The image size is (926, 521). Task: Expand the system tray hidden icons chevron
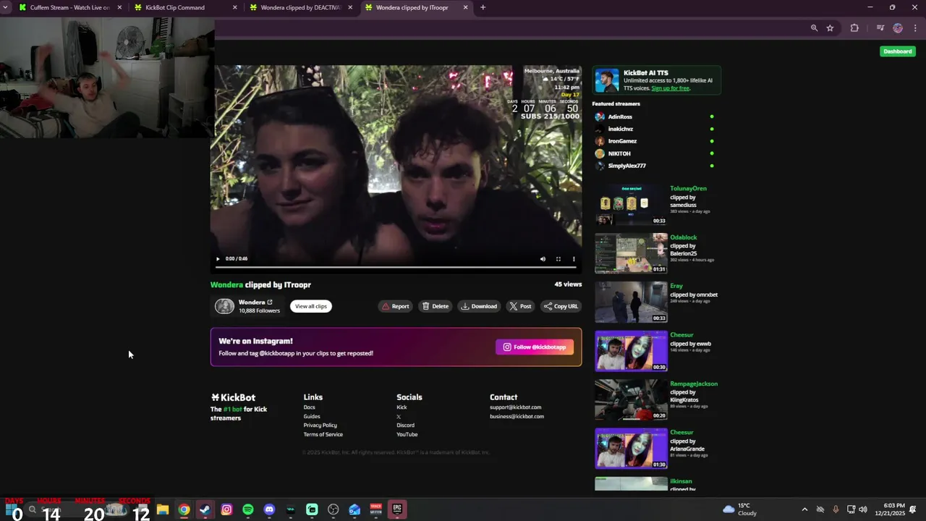[x=804, y=509]
